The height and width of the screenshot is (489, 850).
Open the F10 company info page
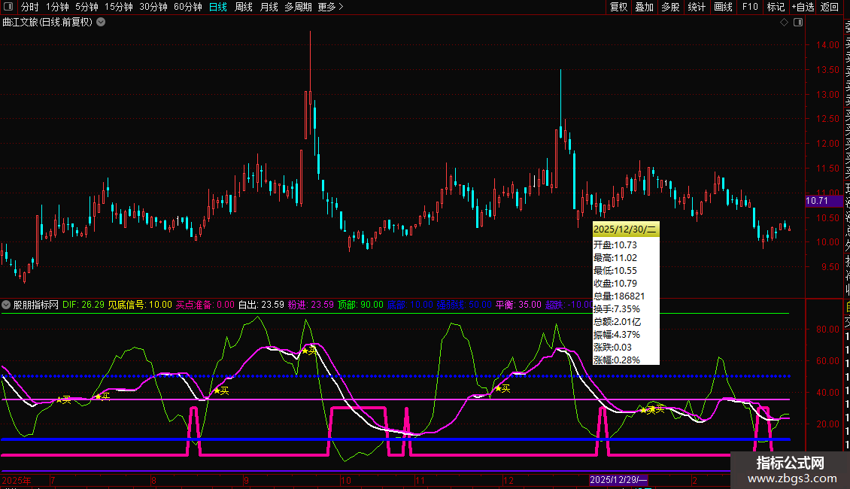pos(750,7)
